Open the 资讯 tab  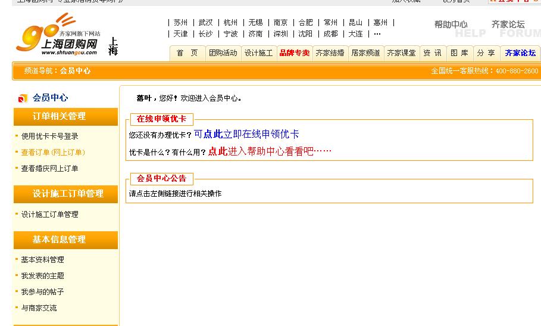tap(433, 53)
